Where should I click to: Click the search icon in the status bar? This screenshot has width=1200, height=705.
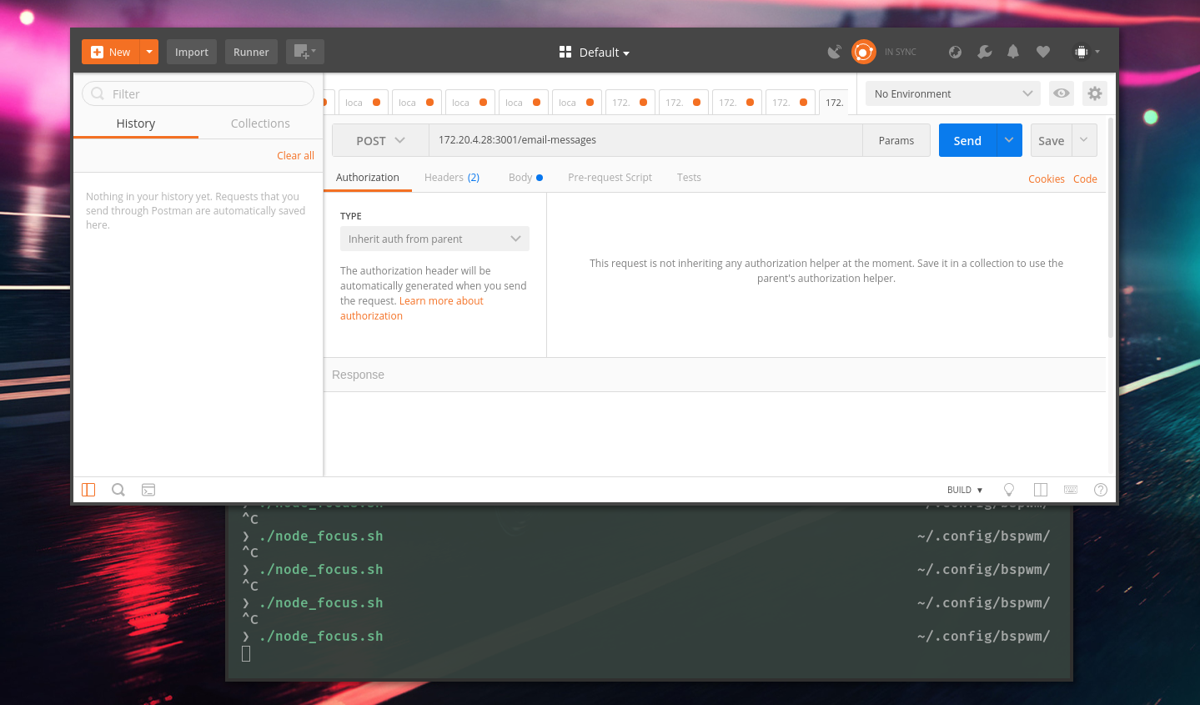click(118, 490)
